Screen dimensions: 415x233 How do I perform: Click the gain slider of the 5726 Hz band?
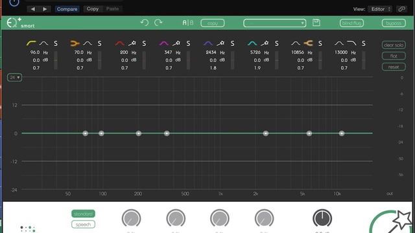[277, 60]
